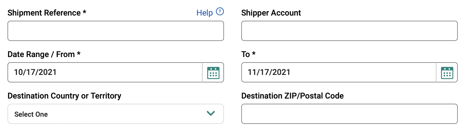The width and height of the screenshot is (467, 136).
Task: Click the asterisk beside Date Range / From
Action: (79, 54)
